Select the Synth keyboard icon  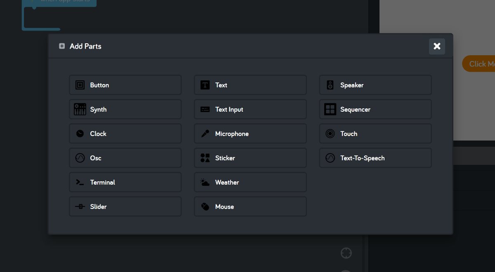(x=80, y=109)
